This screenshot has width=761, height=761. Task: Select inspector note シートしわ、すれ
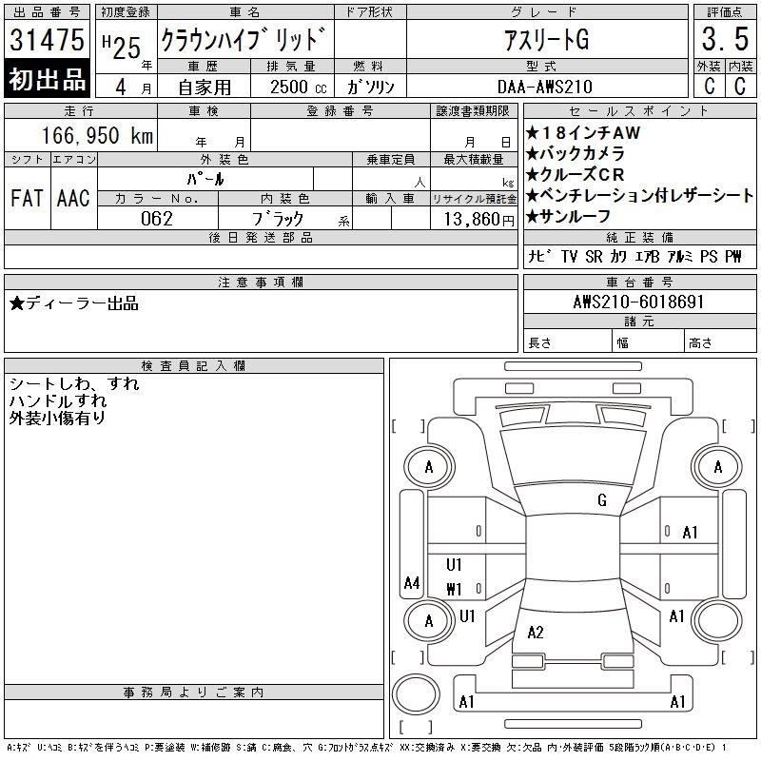pos(74,383)
